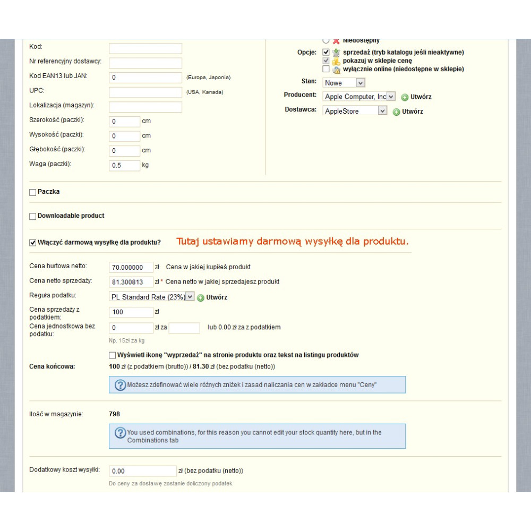Screen dimensions: 531x531
Task: Disable the darmowa wysyłka dla produktu checkbox
Action: click(x=32, y=243)
